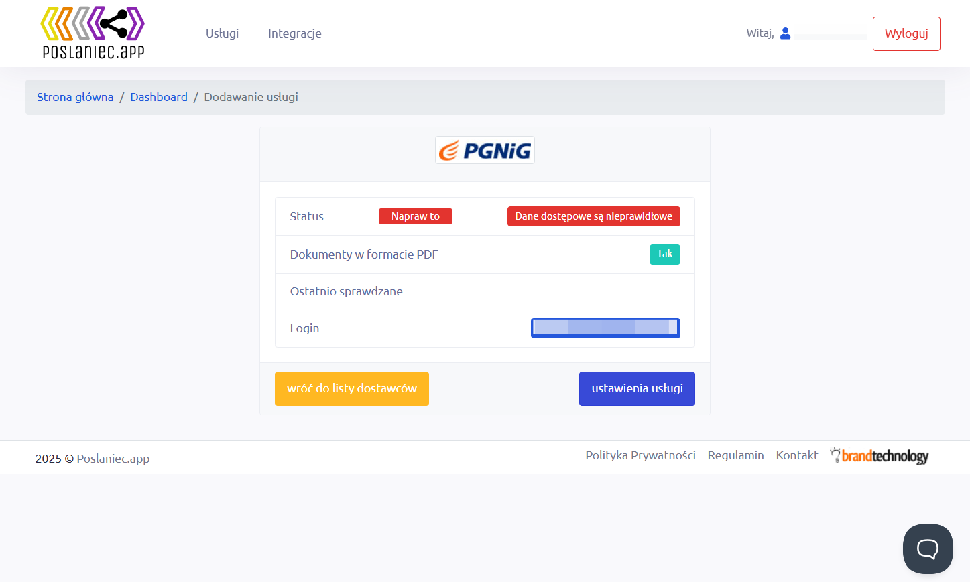Open the Dashboard breadcrumb link
This screenshot has width=970, height=582.
tap(159, 97)
